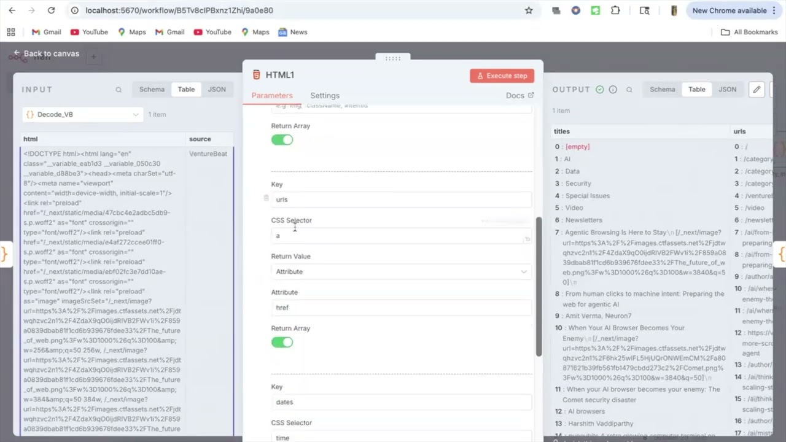The width and height of the screenshot is (786, 442).
Task: Grab the panel drag handle above HTML1
Action: coord(393,58)
